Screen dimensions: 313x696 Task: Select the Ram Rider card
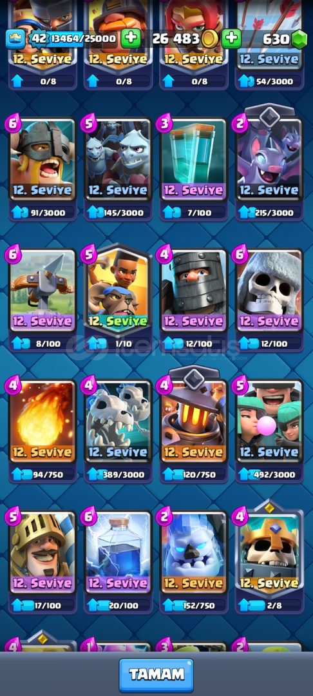(118, 291)
